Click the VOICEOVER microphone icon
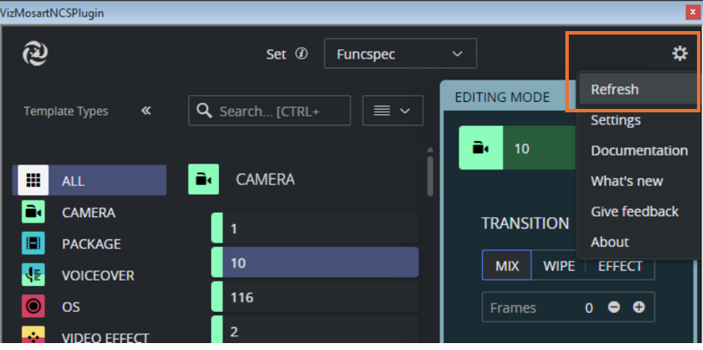This screenshot has height=350, width=703. click(x=33, y=275)
